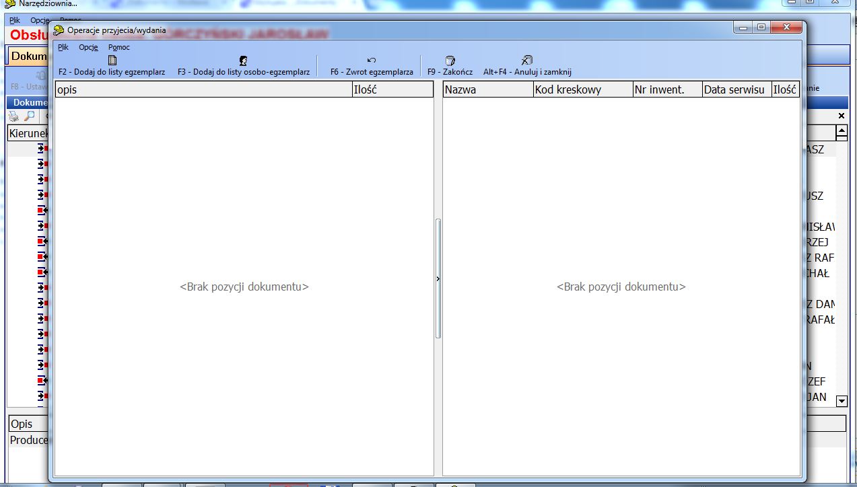Minimize the Operacje przyjecia/wydania window
The width and height of the screenshot is (857, 487).
point(744,28)
